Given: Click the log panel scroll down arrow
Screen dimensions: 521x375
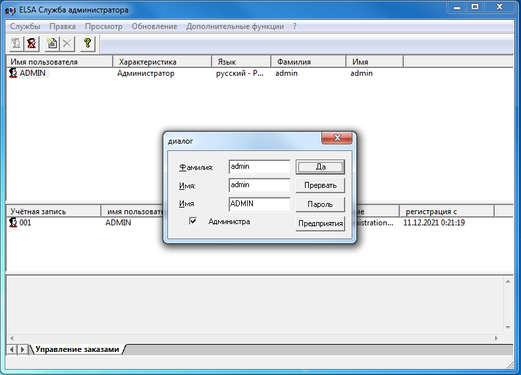Looking at the screenshot, I should [508, 327].
